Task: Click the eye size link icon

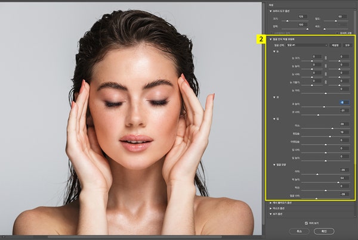Action: [327, 57]
